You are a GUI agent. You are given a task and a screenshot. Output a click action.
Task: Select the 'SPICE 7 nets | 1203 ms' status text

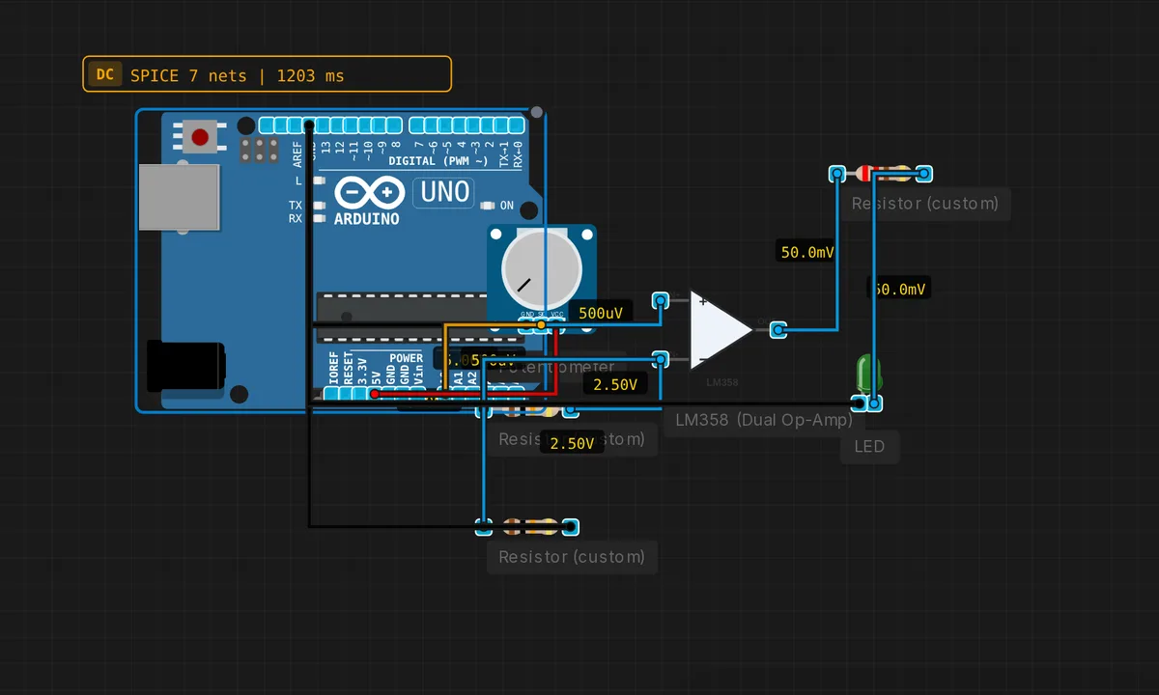[x=238, y=75]
